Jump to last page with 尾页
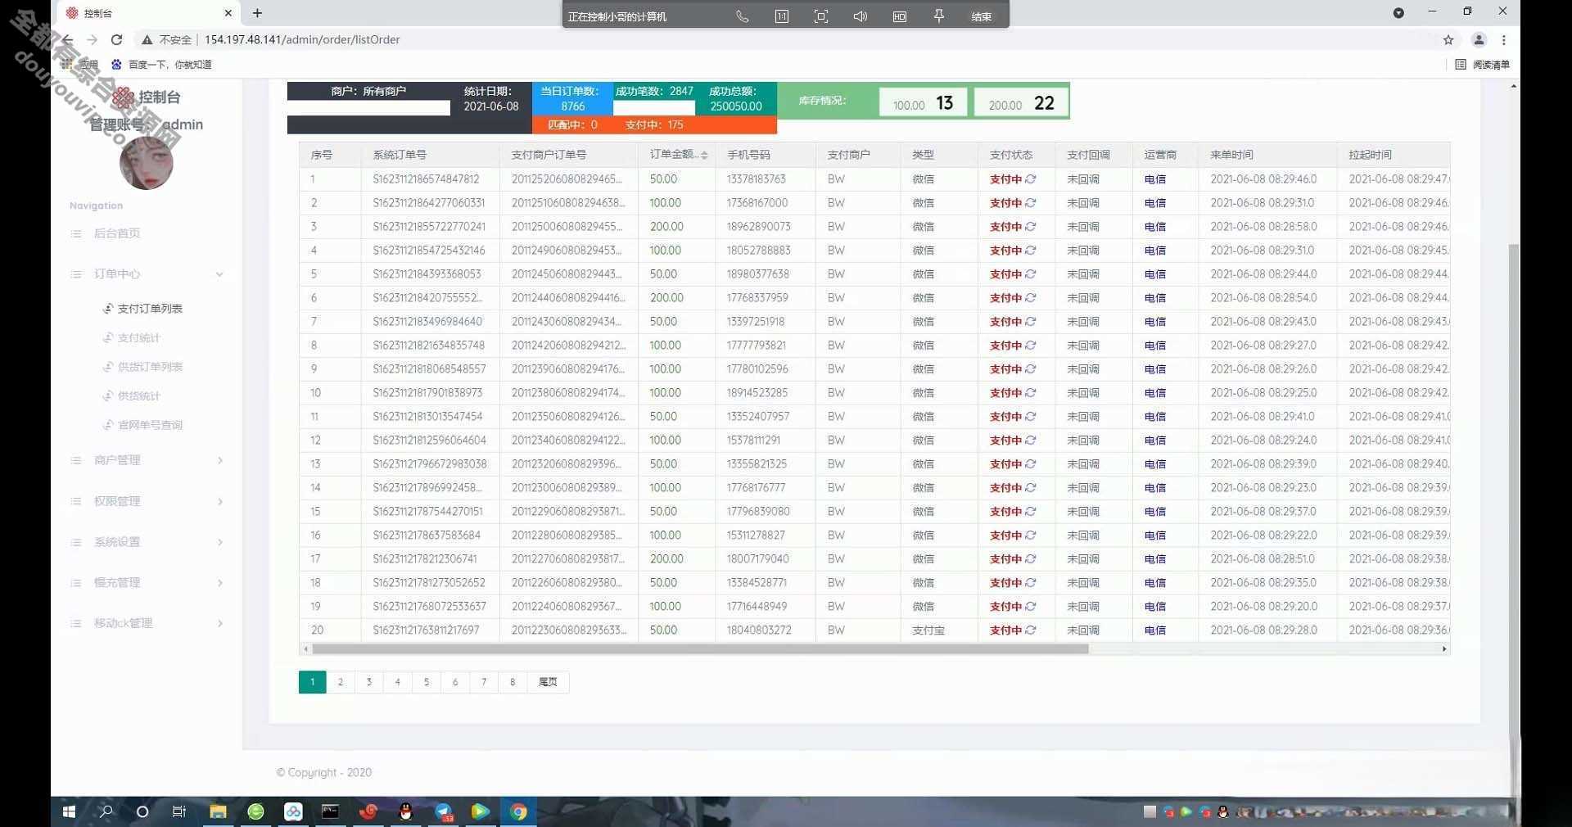The width and height of the screenshot is (1572, 827). point(548,682)
